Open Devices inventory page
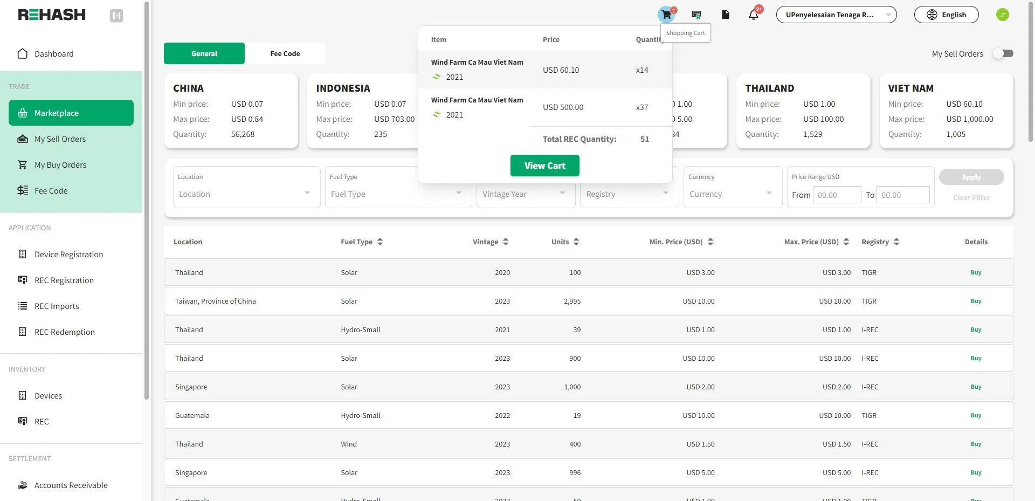Screen dimensions: 1035x501 pos(71,395)
